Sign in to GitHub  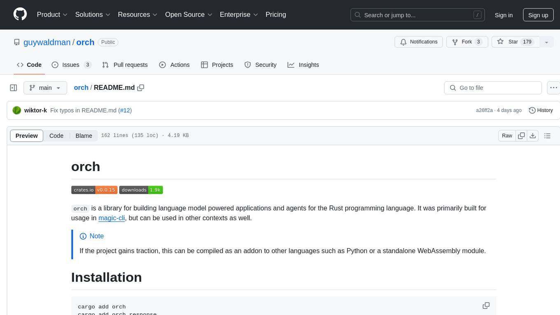tap(504, 15)
